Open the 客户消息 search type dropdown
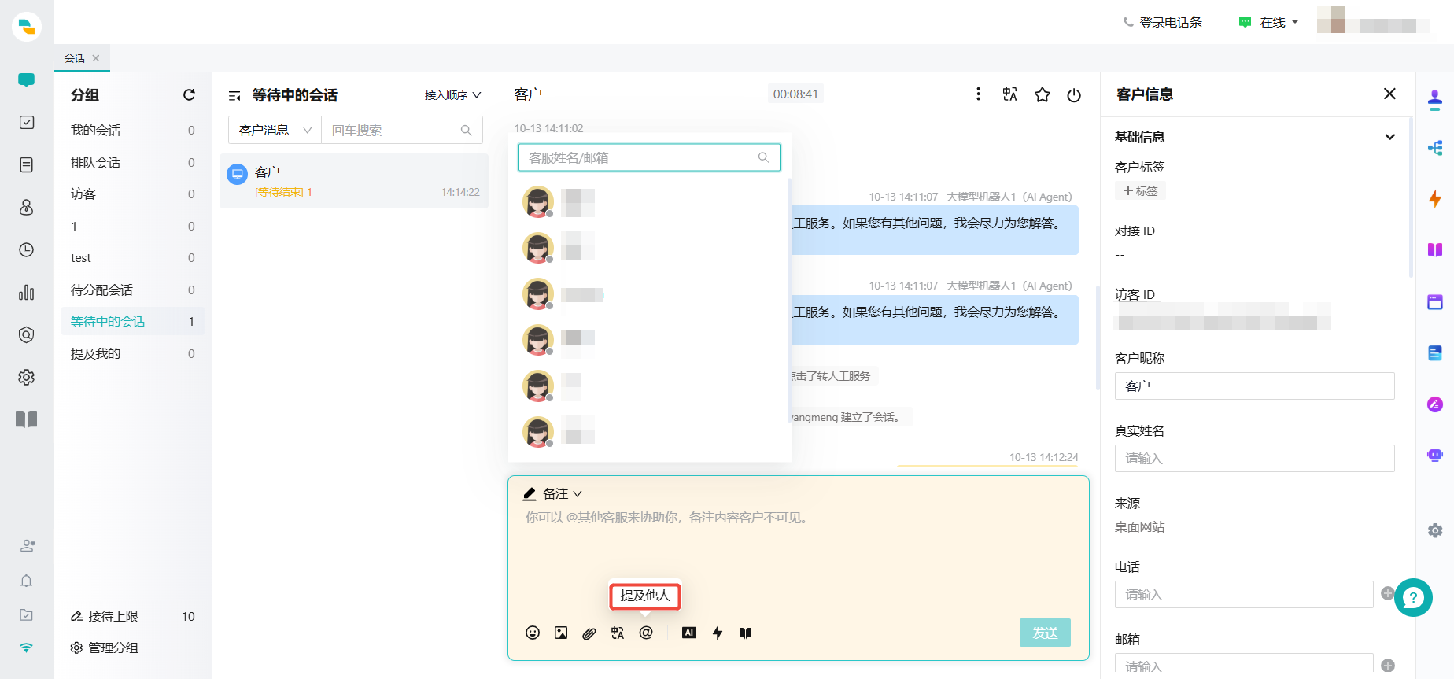This screenshot has height=679, width=1454. tap(275, 130)
